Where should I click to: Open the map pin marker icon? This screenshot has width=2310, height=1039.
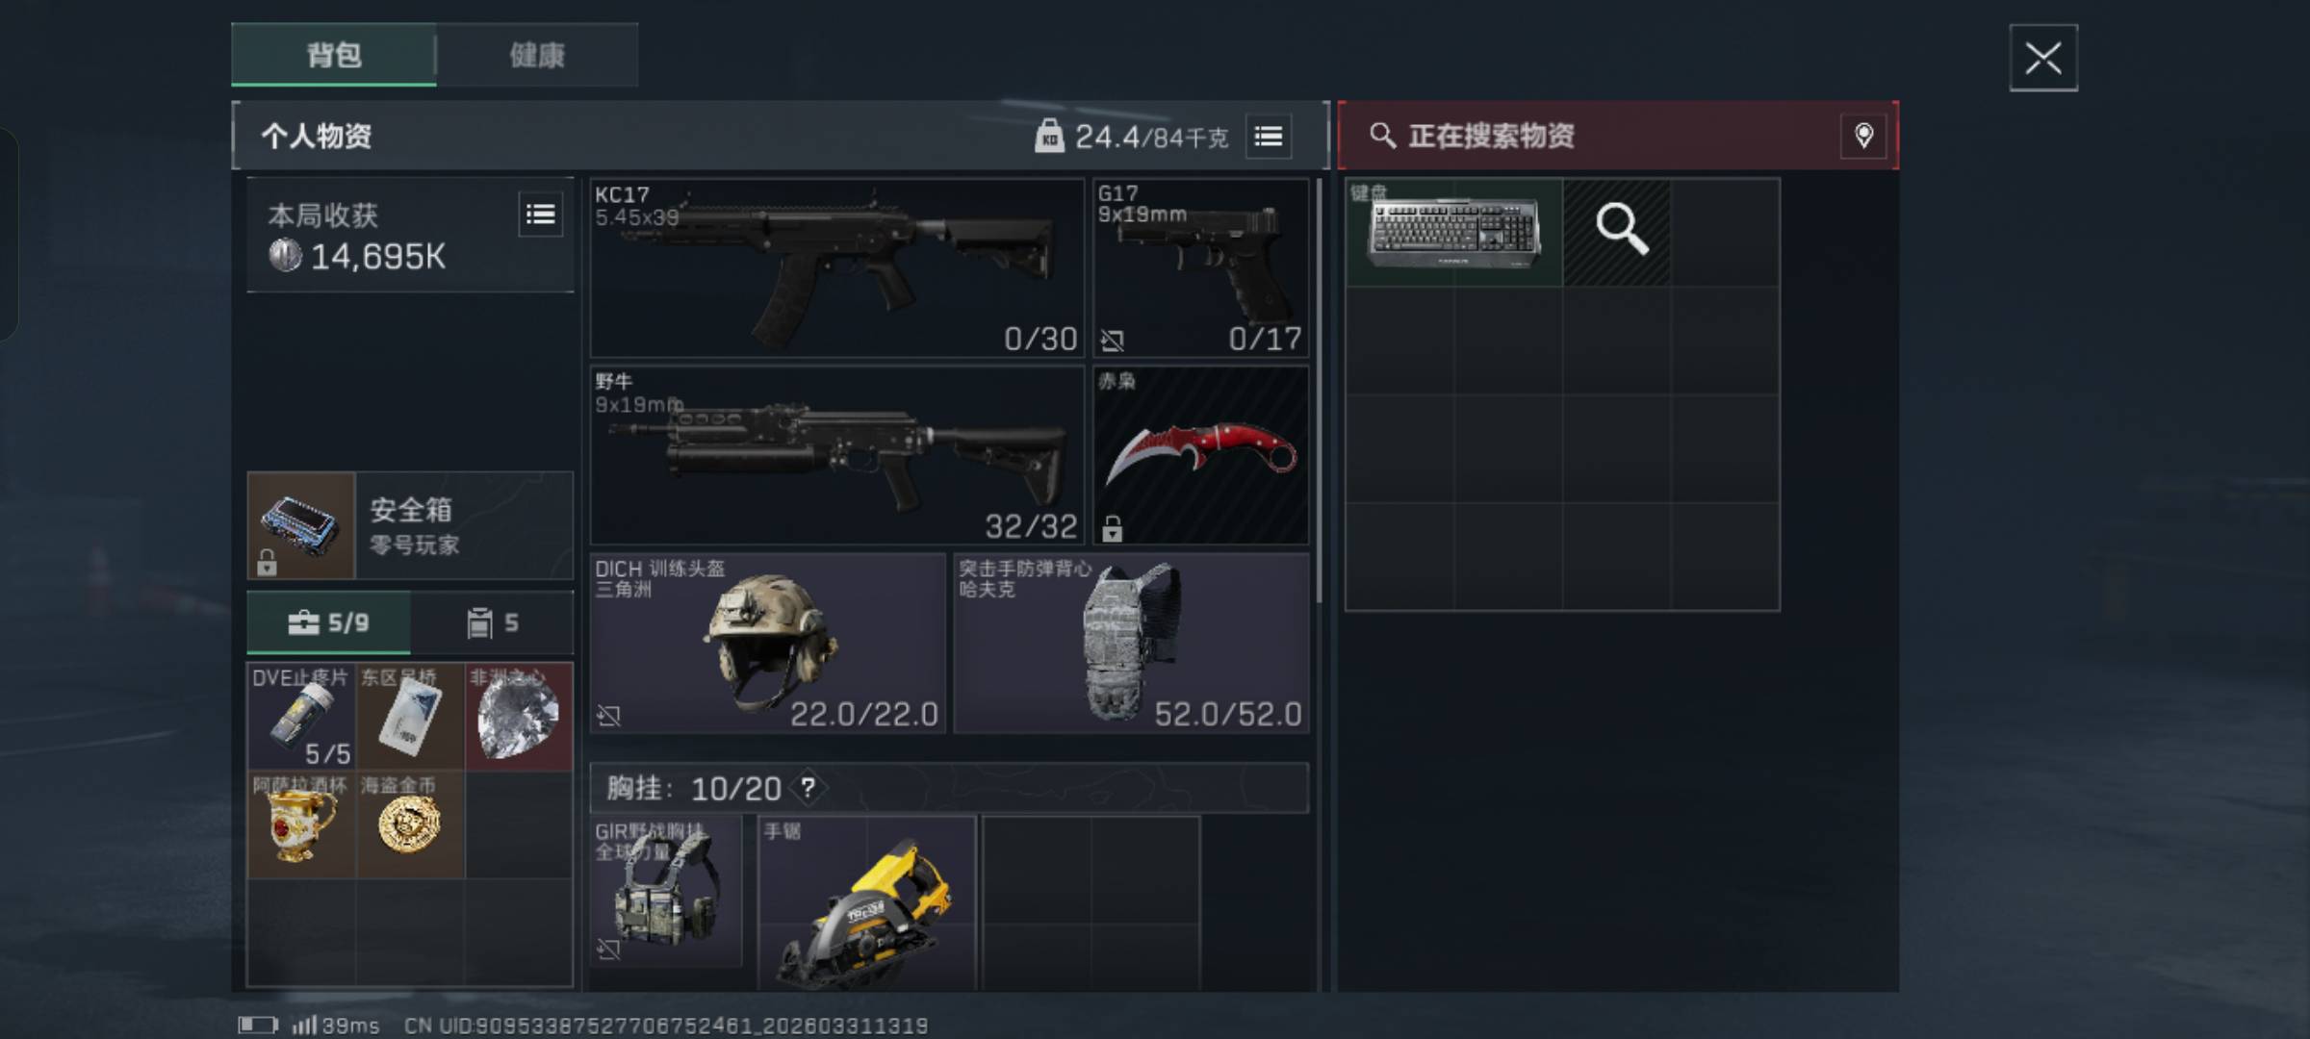click(x=1863, y=136)
